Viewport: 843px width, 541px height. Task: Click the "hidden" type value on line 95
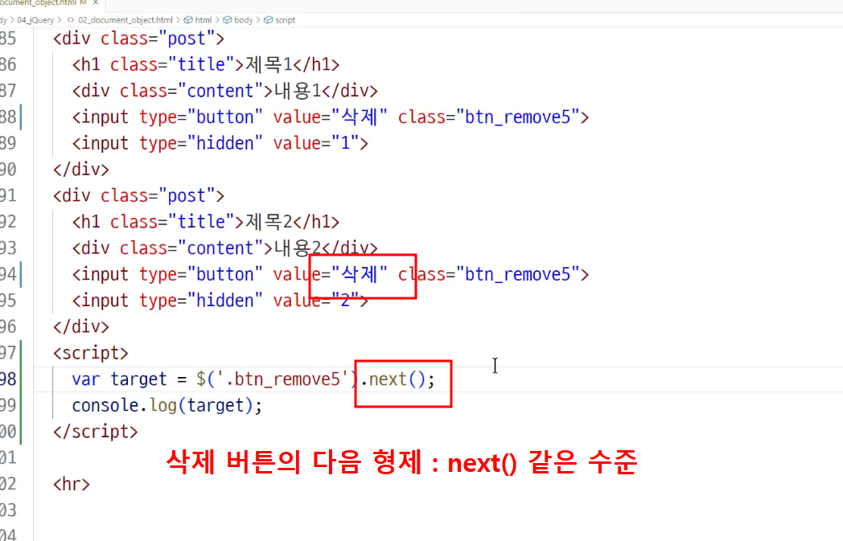(224, 301)
